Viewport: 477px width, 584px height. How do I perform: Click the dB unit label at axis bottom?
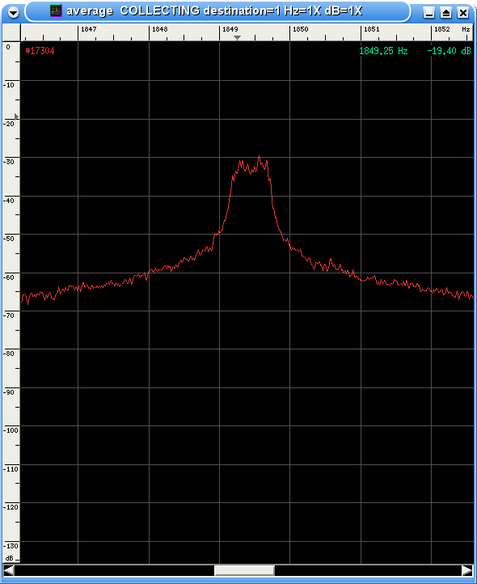[10, 558]
